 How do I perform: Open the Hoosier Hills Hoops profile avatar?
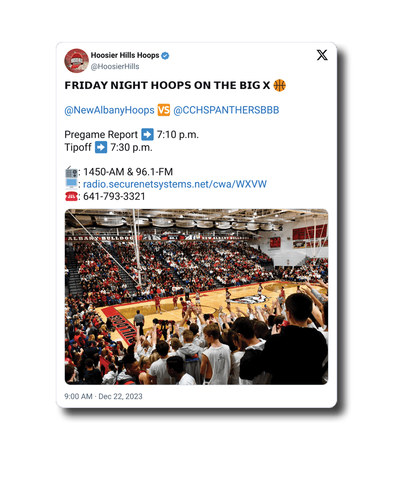[x=76, y=61]
